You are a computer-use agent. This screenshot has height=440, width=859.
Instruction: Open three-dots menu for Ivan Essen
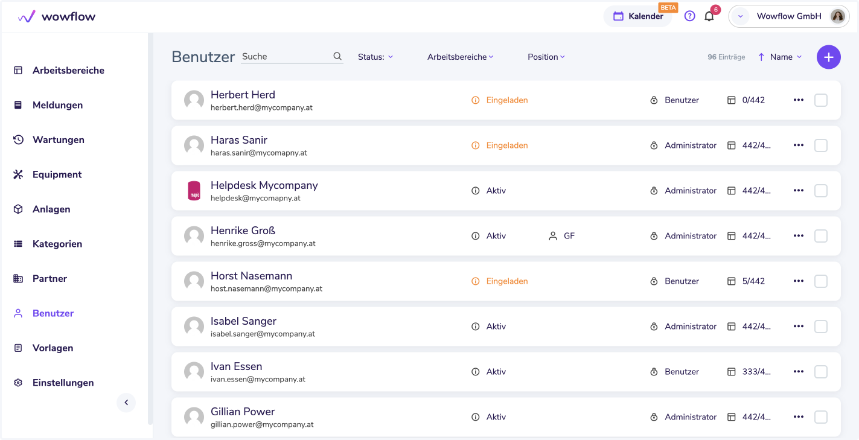pos(798,372)
